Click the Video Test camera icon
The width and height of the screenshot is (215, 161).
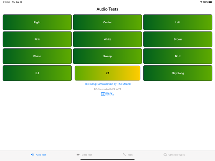[78, 155]
